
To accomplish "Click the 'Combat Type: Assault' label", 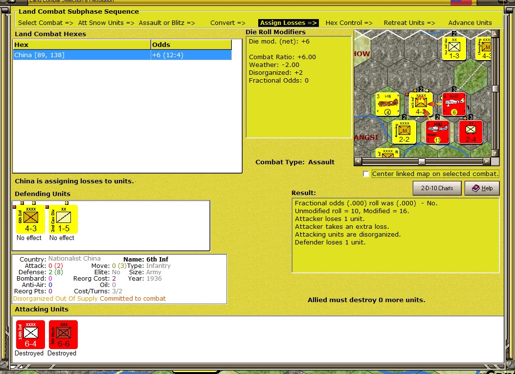I will [295, 162].
